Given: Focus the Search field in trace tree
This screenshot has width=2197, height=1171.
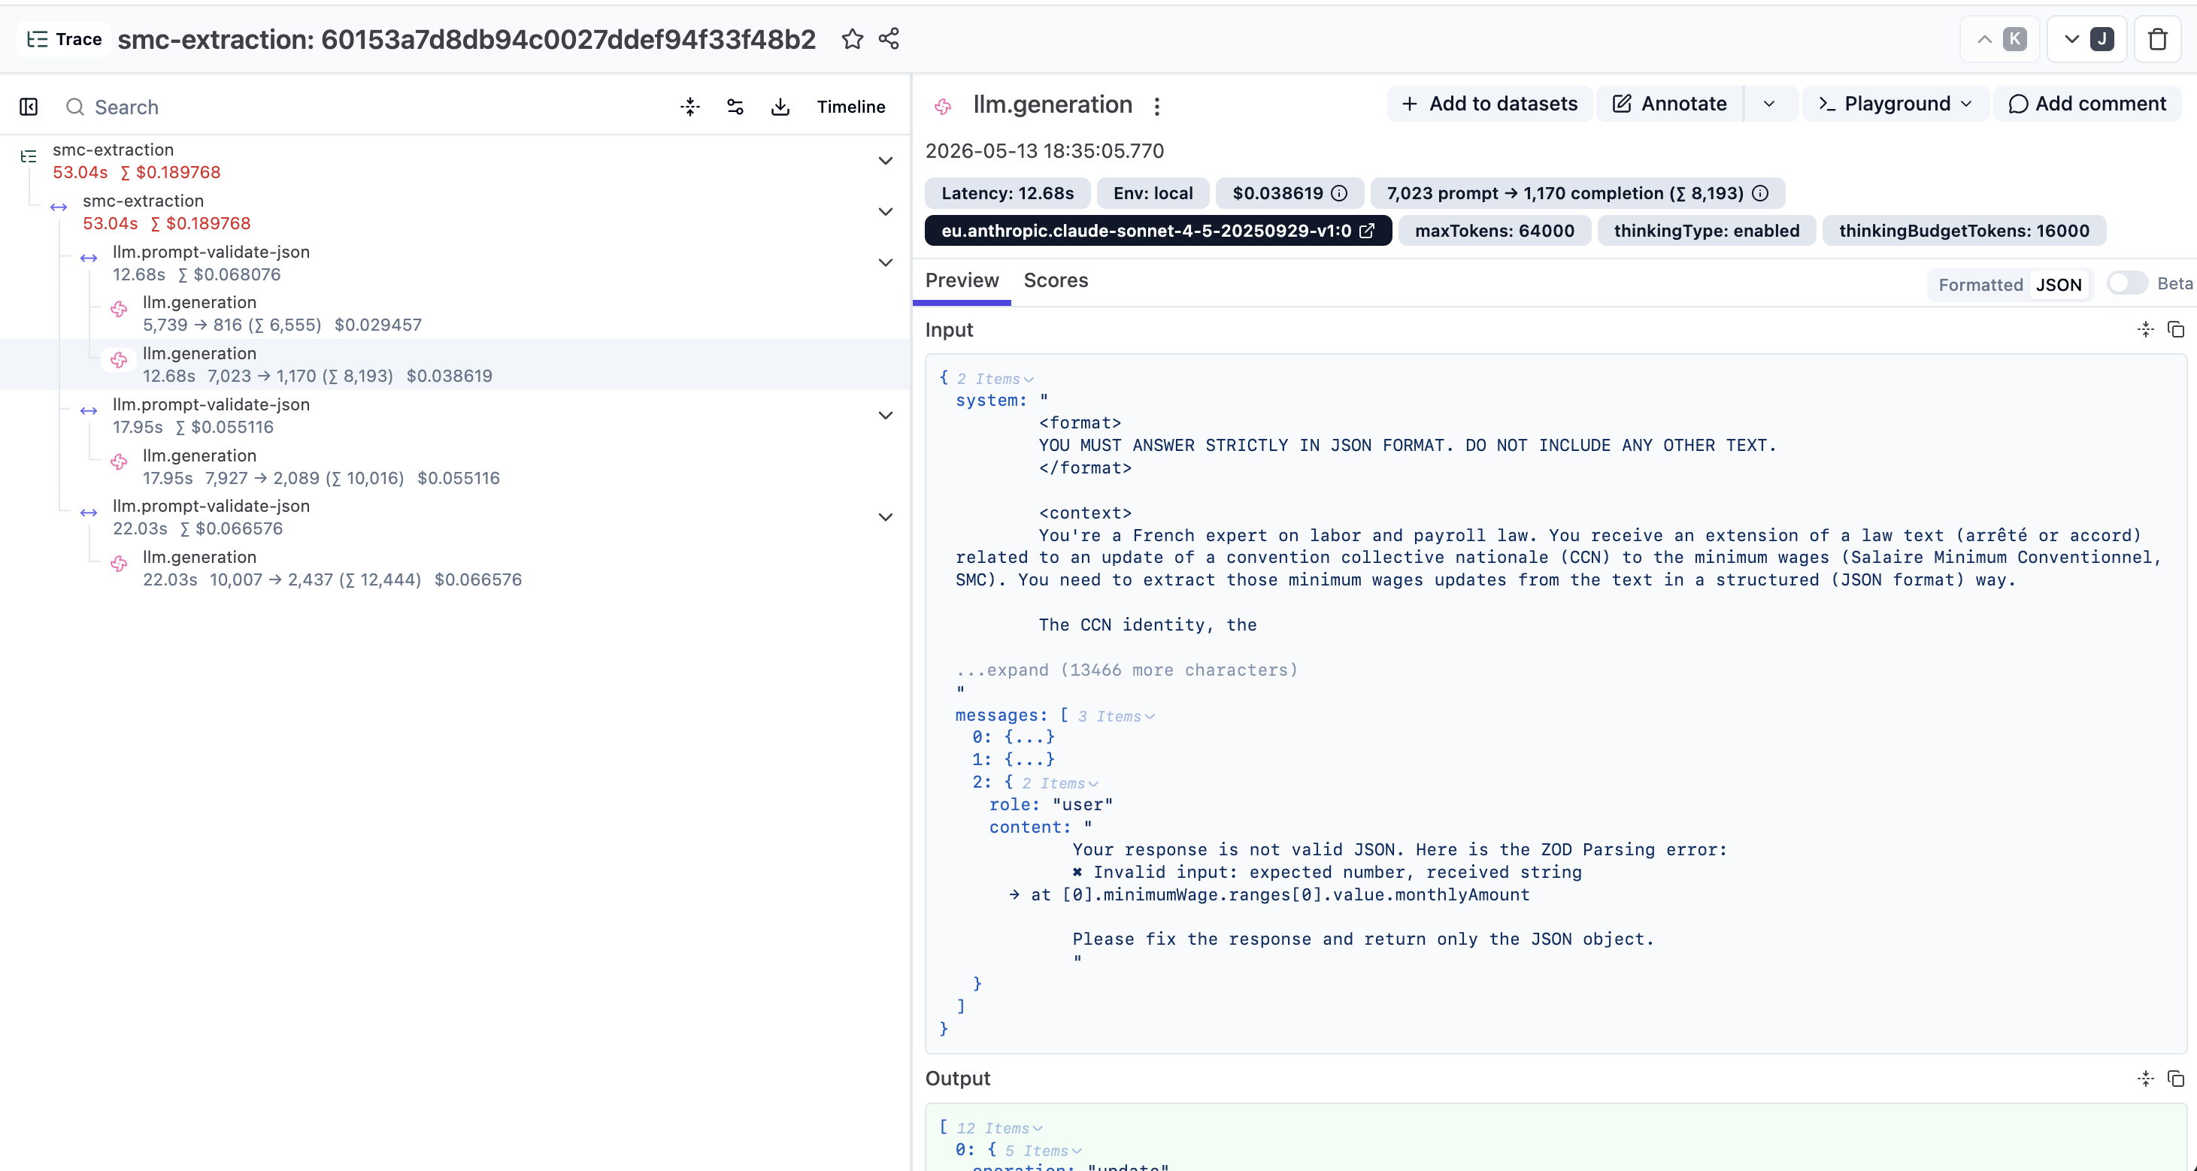Looking at the screenshot, I should 358,107.
